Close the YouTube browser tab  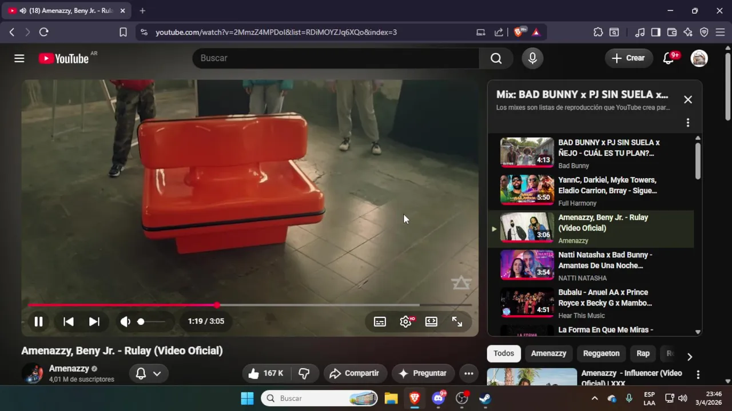tap(122, 11)
